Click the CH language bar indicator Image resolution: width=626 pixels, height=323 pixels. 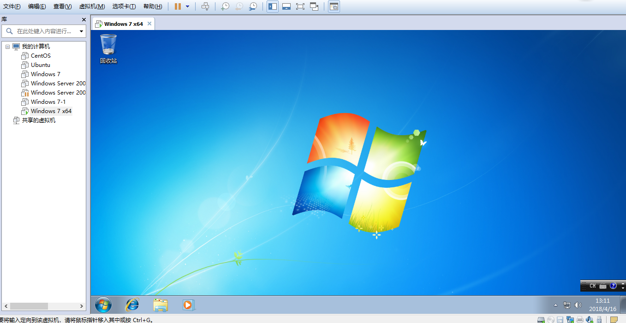coord(593,286)
